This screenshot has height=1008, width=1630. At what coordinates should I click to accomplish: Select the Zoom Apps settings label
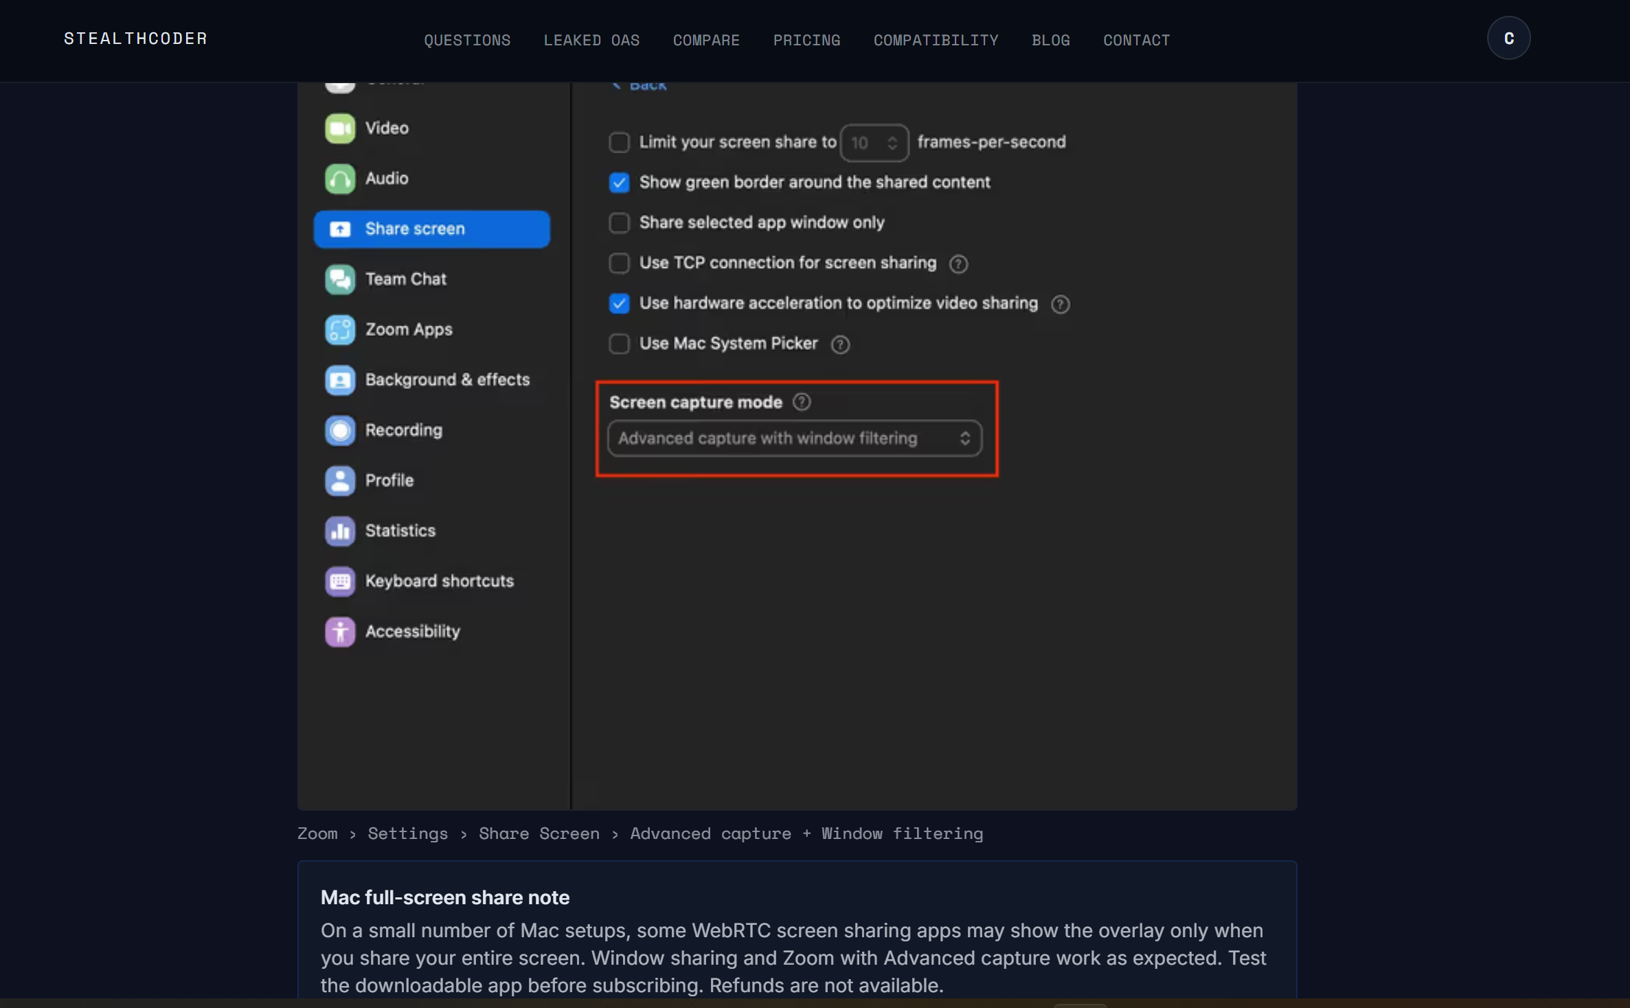pyautogui.click(x=409, y=330)
